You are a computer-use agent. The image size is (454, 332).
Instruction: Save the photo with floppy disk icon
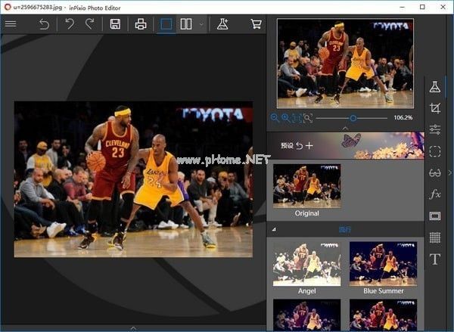point(115,24)
